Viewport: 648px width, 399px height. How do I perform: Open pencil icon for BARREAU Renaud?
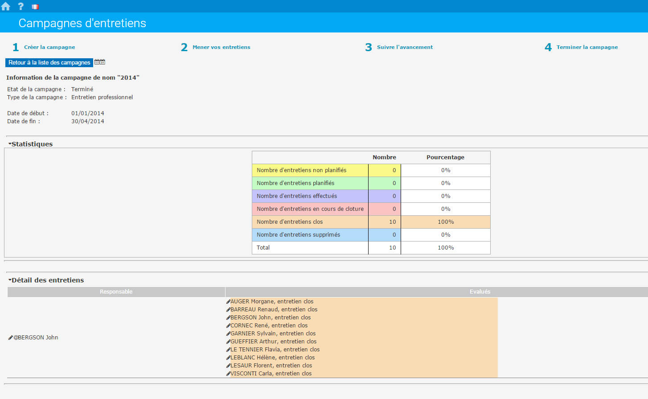[228, 310]
